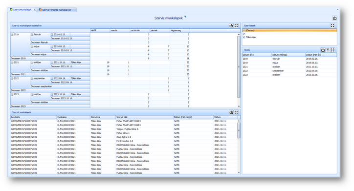Collapse the 2019.05.13. week group
The width and height of the screenshot is (354, 191).
coord(52,46)
